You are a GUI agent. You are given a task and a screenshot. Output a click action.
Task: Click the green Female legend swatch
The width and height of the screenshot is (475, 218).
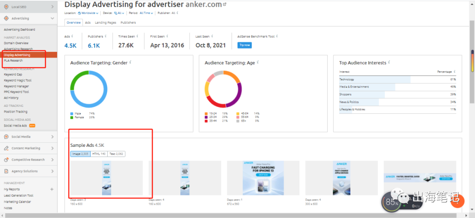[72, 117]
